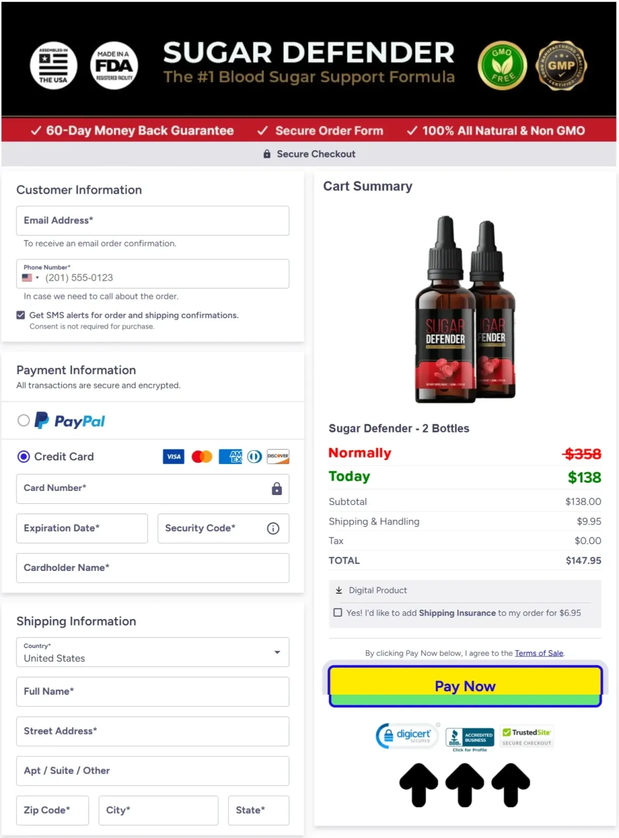Screen dimensions: 619x838
Task: Open the Terms of Sale link
Action: click(x=539, y=653)
